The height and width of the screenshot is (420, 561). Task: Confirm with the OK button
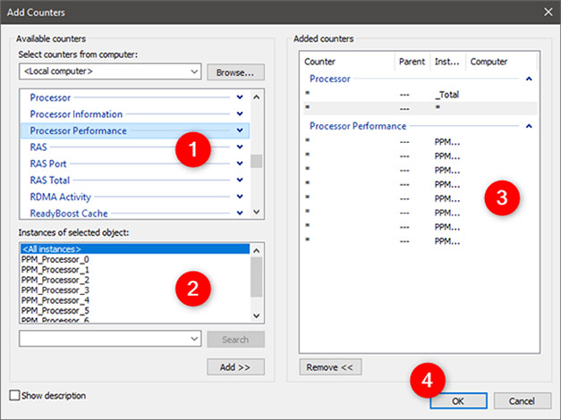coord(457,401)
